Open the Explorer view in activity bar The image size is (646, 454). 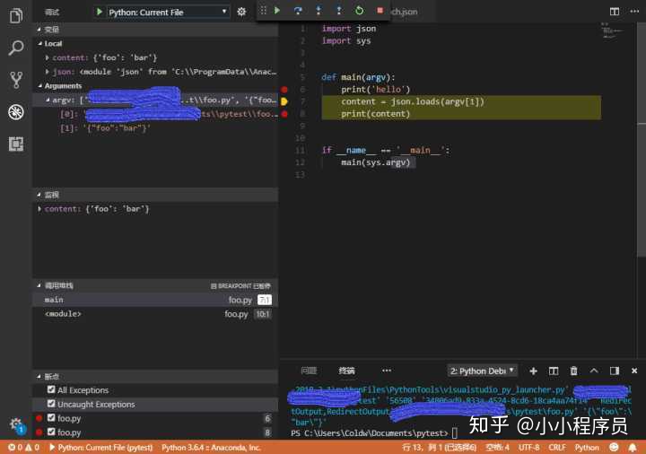point(15,15)
